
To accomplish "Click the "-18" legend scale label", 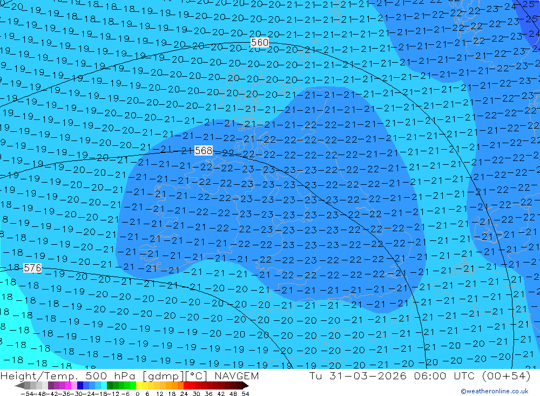I will 101,394.
